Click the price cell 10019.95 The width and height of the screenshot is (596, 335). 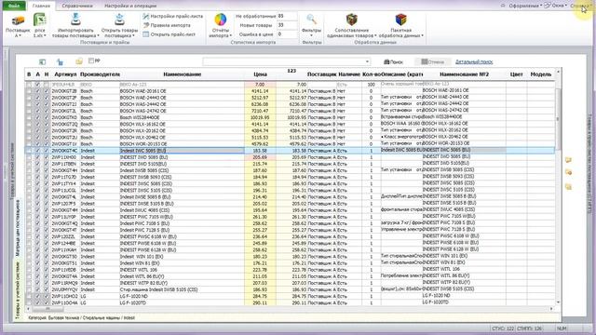pyautogui.click(x=260, y=117)
